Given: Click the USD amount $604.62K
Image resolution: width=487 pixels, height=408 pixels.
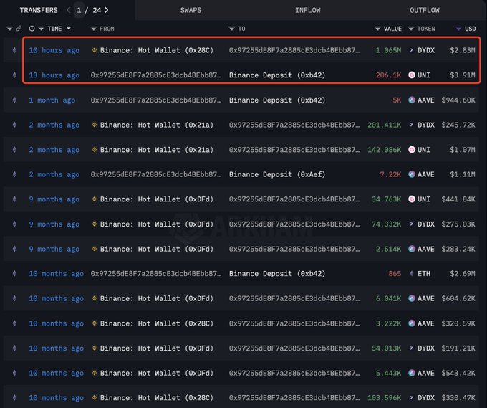Looking at the screenshot, I should point(458,298).
